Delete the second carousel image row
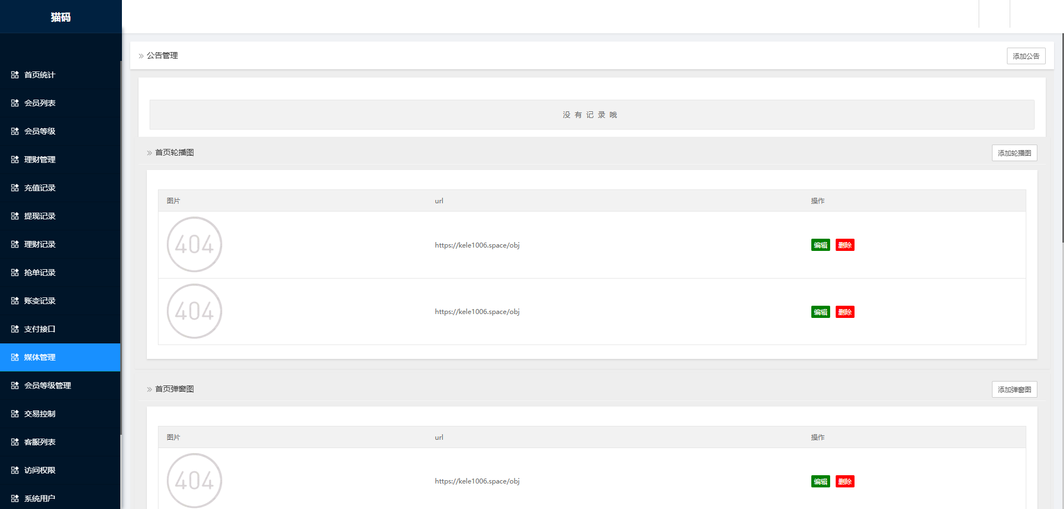Image resolution: width=1064 pixels, height=509 pixels. coord(845,312)
